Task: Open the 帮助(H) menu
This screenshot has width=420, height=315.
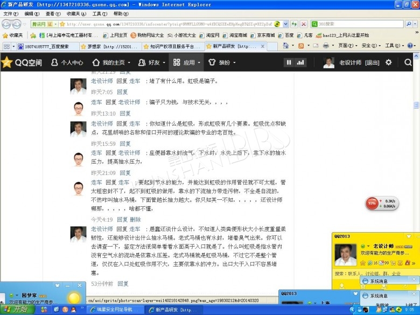Action: [121, 13]
